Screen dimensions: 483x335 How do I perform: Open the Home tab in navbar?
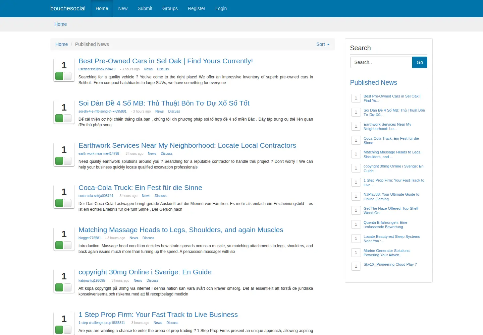pyautogui.click(x=102, y=8)
